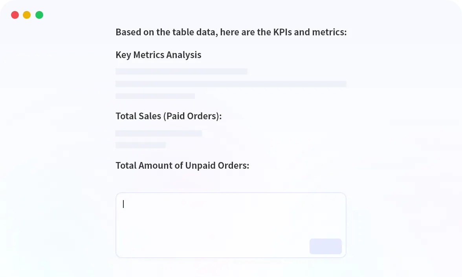Click the "Based on the table data" sentence
This screenshot has height=277, width=462.
231,32
